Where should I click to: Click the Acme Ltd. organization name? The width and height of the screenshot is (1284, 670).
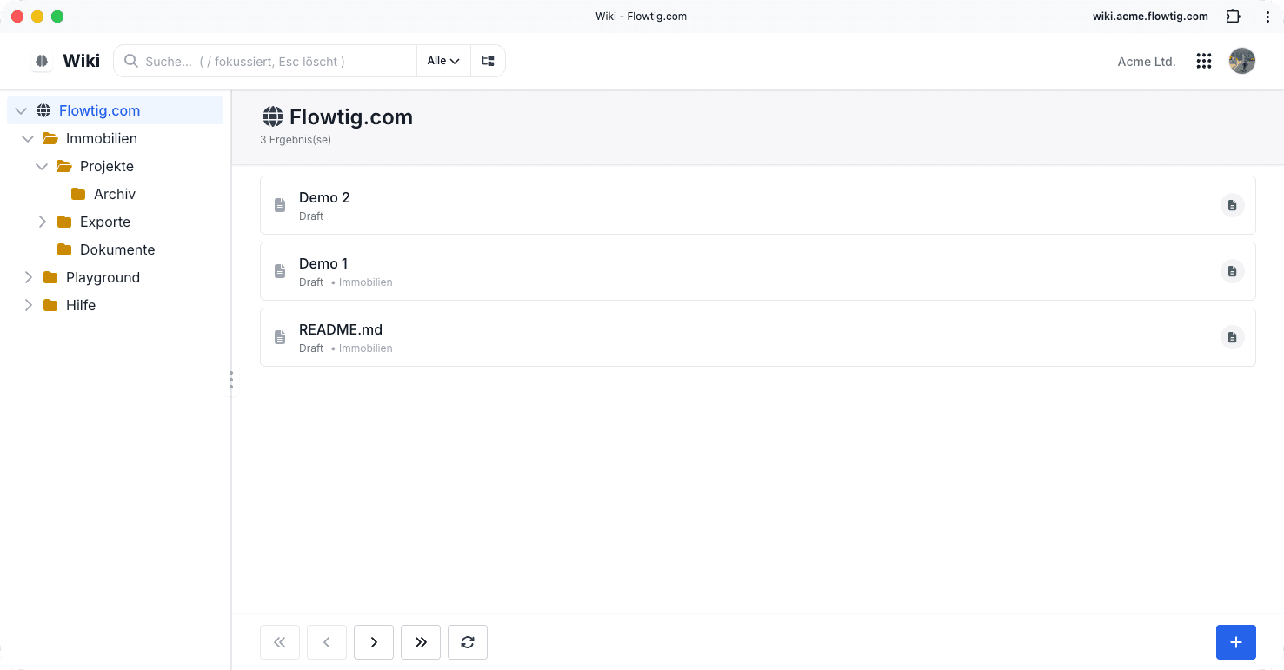coord(1147,62)
